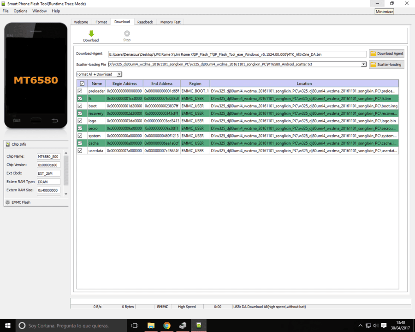The image size is (415, 332).
Task: Select the Download tab
Action: 122,22
